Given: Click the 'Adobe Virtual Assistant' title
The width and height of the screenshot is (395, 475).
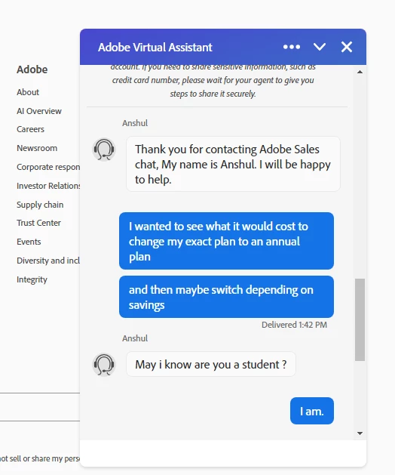Looking at the screenshot, I should pyautogui.click(x=155, y=48).
